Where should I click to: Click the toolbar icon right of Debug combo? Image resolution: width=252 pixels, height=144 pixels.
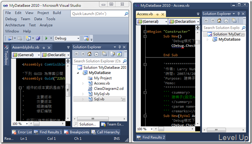pyautogui.click(x=86, y=38)
